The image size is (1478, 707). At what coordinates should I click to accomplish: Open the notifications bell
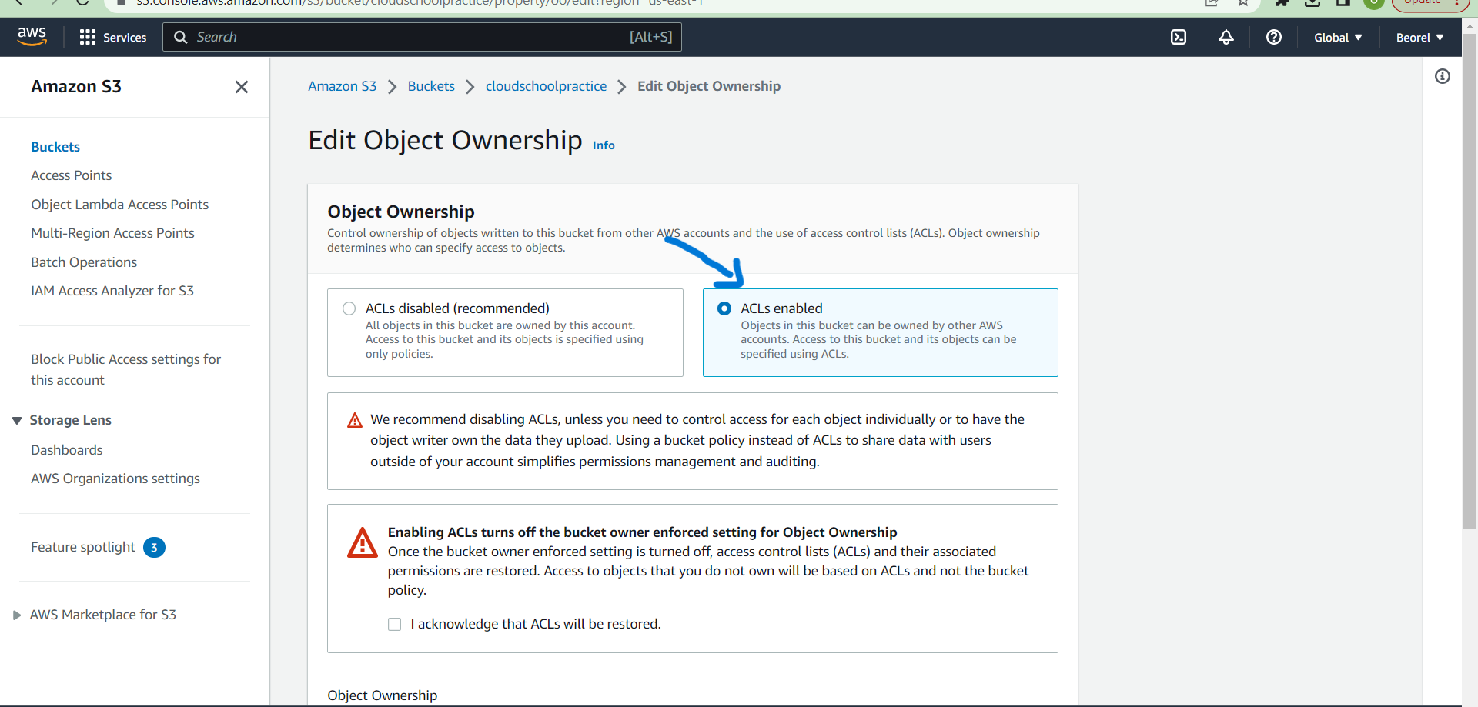point(1226,37)
